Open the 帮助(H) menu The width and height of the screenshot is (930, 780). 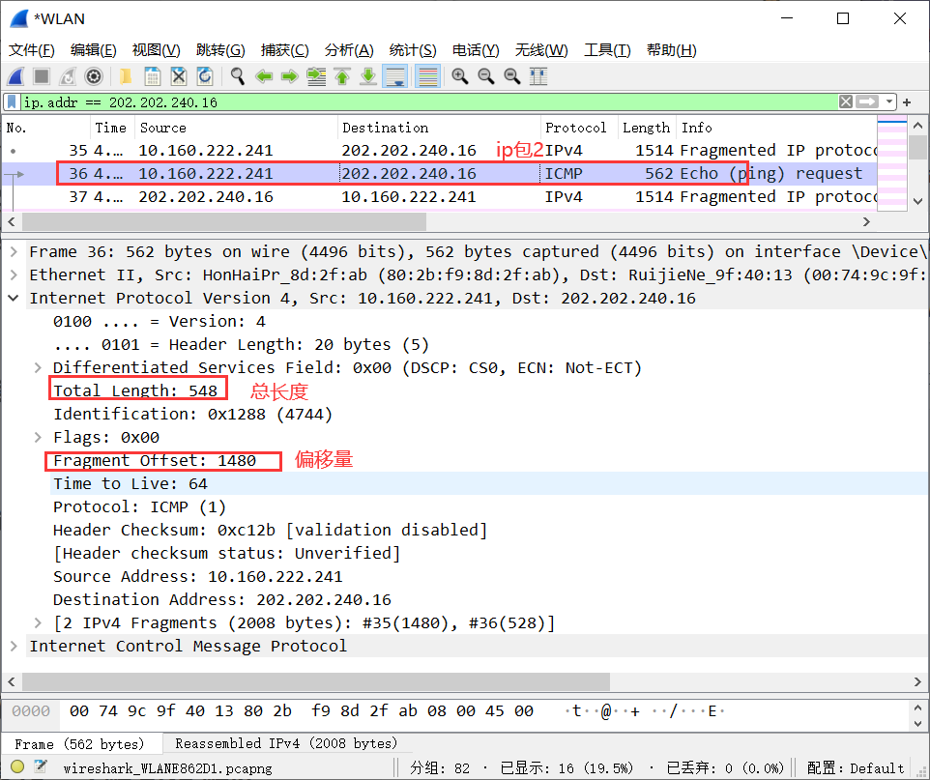(672, 50)
